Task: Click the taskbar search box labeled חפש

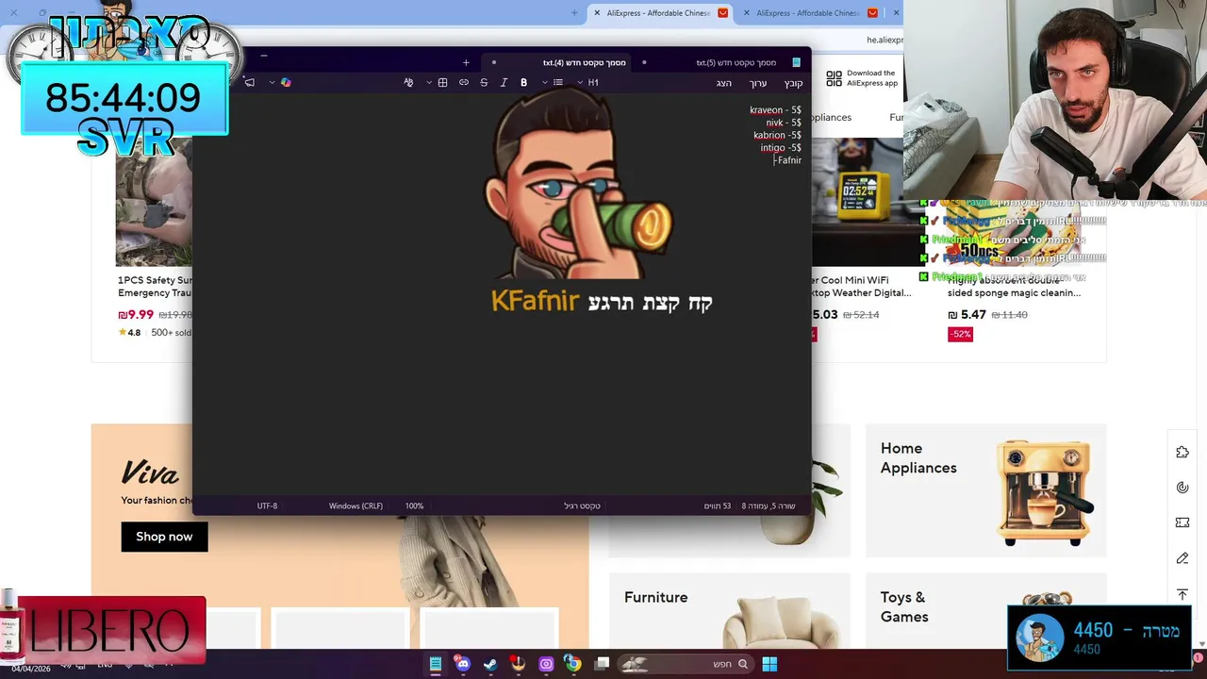Action: pos(686,664)
